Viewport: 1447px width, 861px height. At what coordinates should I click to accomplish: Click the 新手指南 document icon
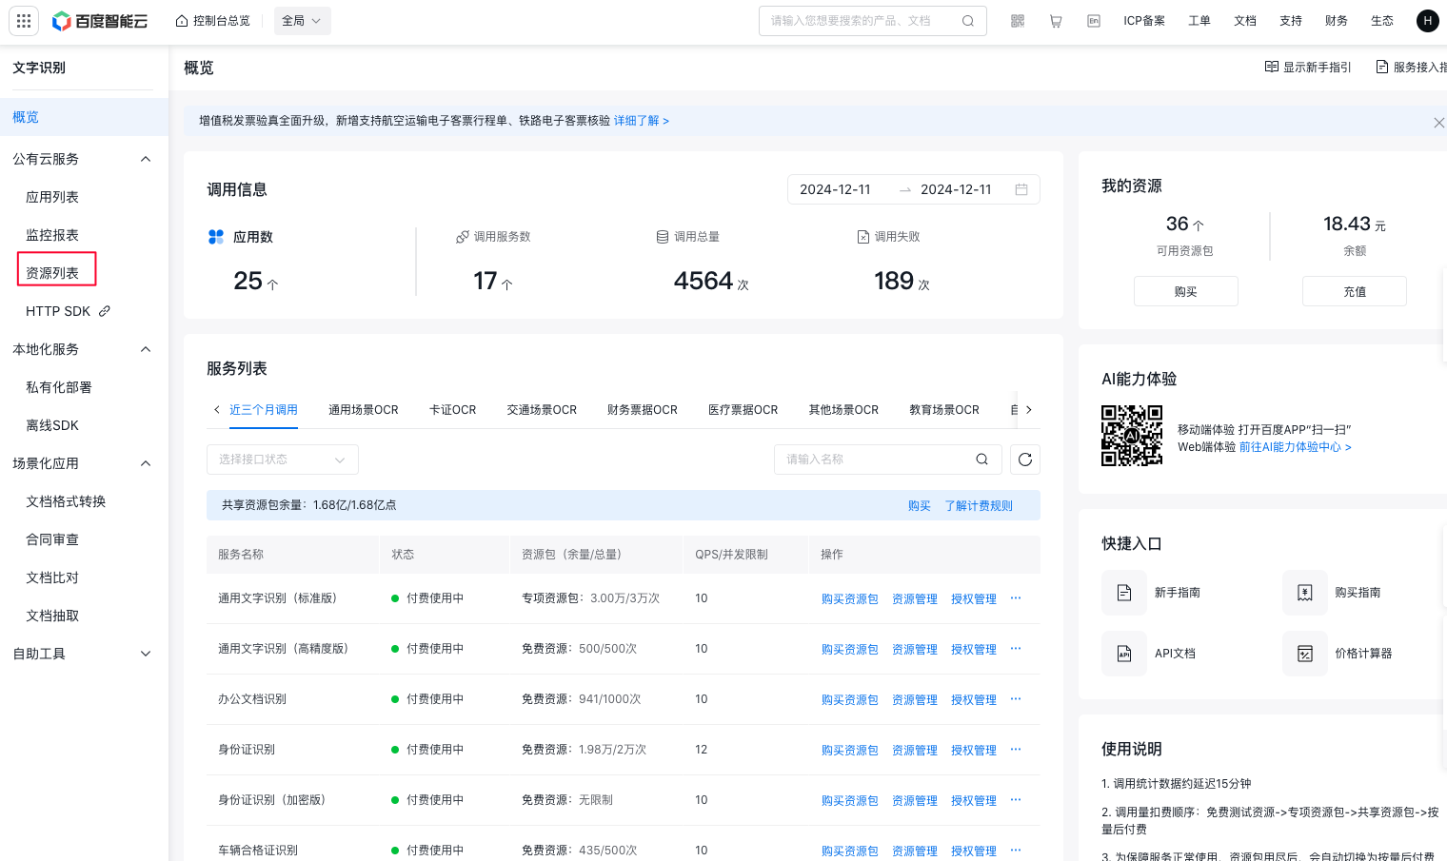(1124, 593)
